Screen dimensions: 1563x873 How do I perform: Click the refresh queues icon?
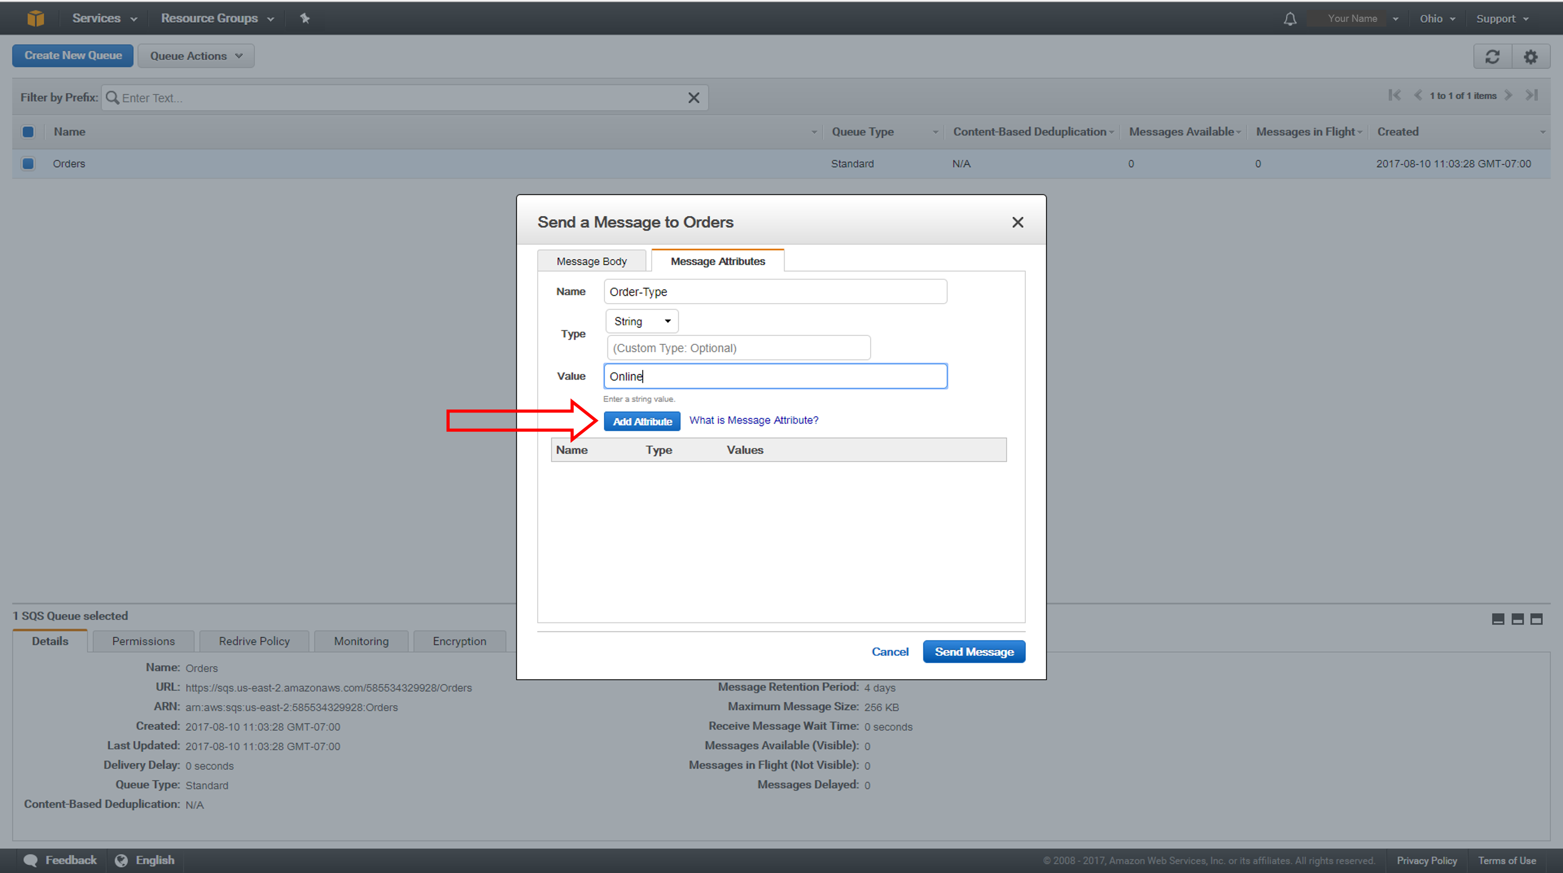(1495, 56)
